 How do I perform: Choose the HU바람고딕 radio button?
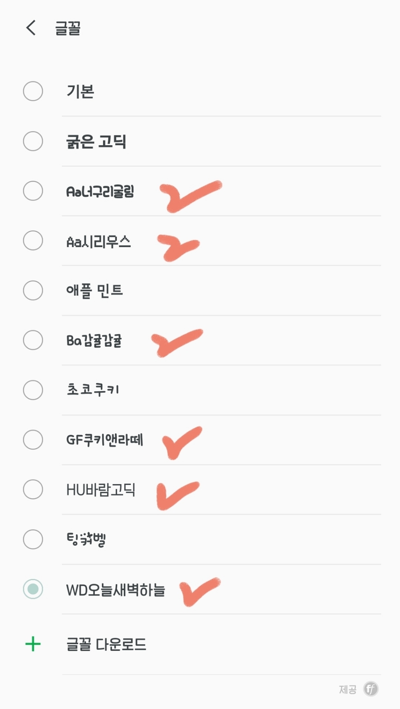pos(33,490)
